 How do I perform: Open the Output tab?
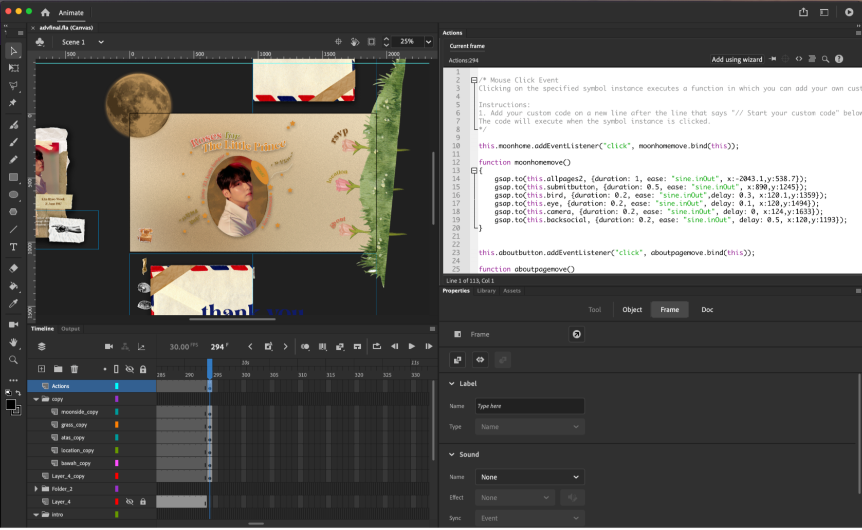(x=70, y=329)
